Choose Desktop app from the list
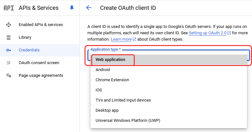This screenshot has height=132, width=252. point(107,110)
